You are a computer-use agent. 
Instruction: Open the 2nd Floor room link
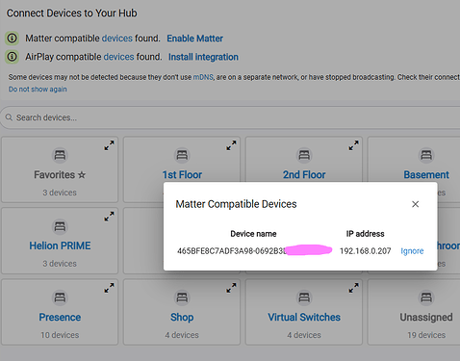(x=304, y=175)
